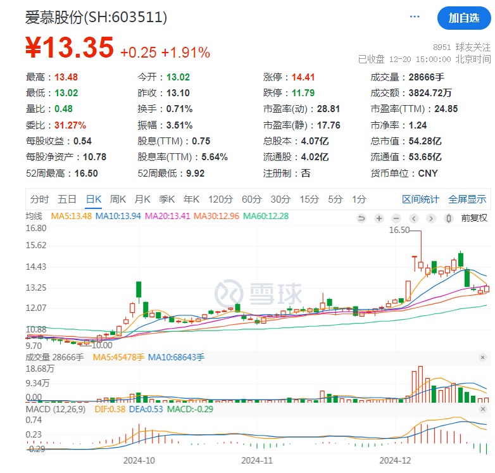The image size is (495, 473).
Task: Click the MACD (12,26,9) label
Action: click(56, 409)
